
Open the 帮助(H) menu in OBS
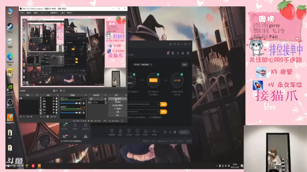pyautogui.click(x=69, y=13)
